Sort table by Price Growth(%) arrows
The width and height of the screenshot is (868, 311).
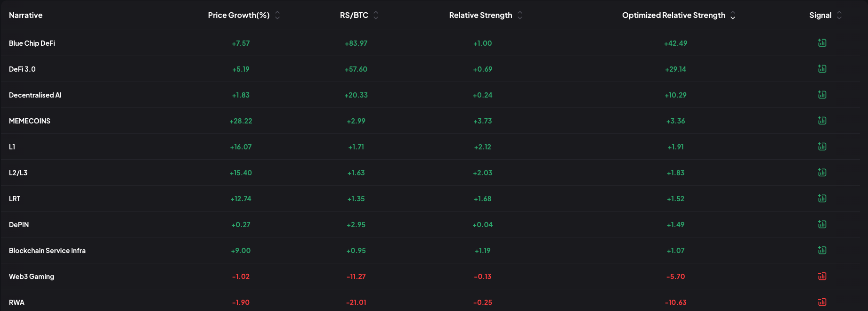point(277,16)
